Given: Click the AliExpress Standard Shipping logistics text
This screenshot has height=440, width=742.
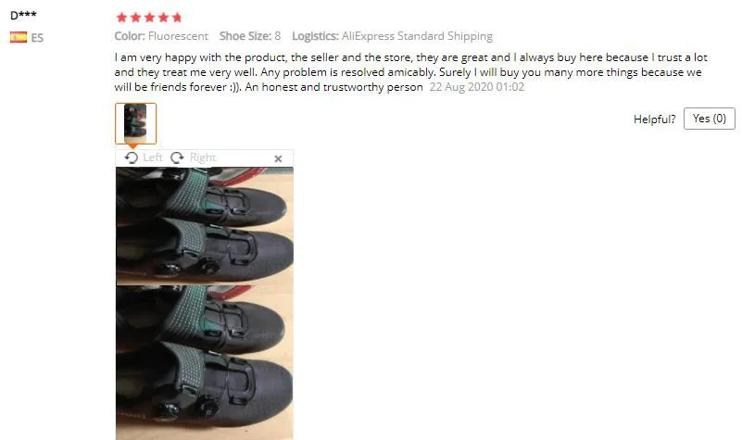Looking at the screenshot, I should [417, 36].
